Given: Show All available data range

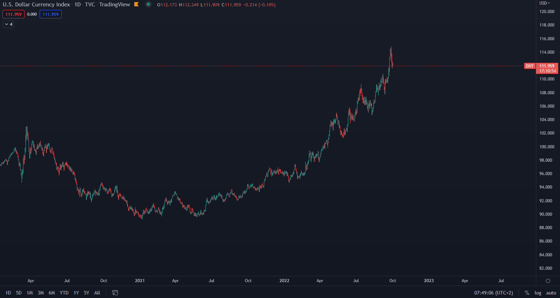Looking at the screenshot, I should coord(97,293).
